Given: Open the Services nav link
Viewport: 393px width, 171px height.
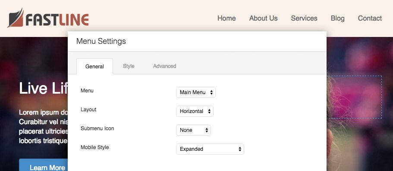Looking at the screenshot, I should click(x=304, y=18).
